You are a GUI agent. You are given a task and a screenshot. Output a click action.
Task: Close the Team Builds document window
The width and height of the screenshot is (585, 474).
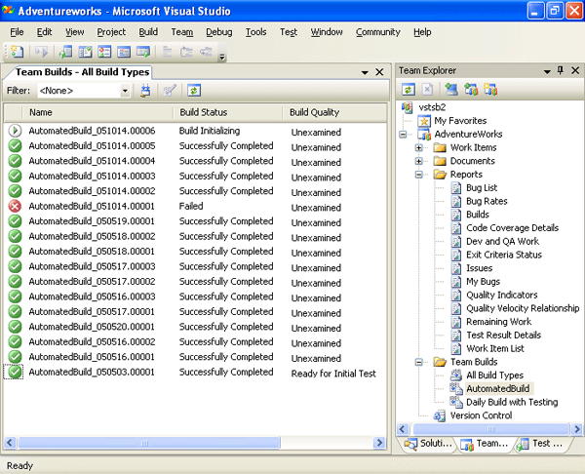(379, 72)
